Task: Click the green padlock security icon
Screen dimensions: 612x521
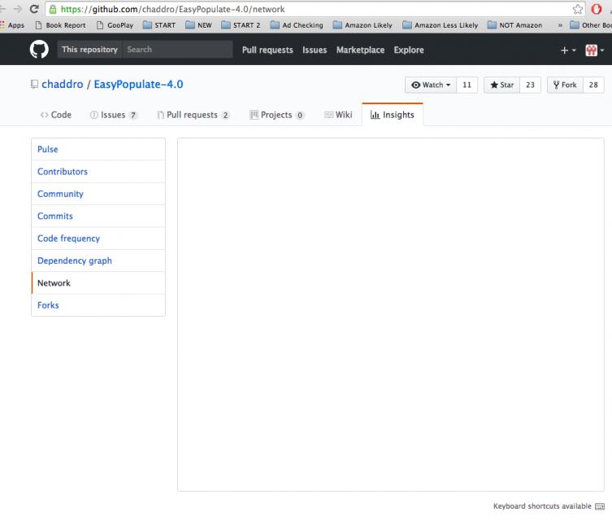Action: [x=53, y=10]
